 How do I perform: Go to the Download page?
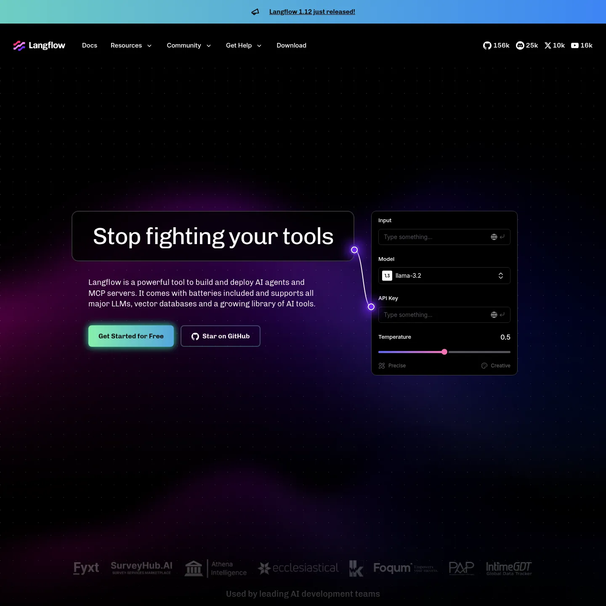click(x=291, y=45)
